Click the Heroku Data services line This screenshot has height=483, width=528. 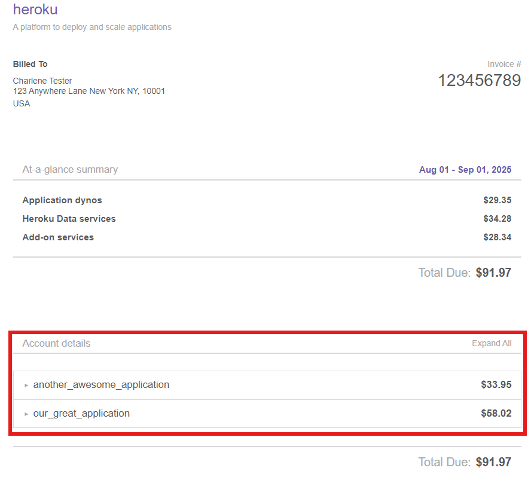click(x=69, y=219)
